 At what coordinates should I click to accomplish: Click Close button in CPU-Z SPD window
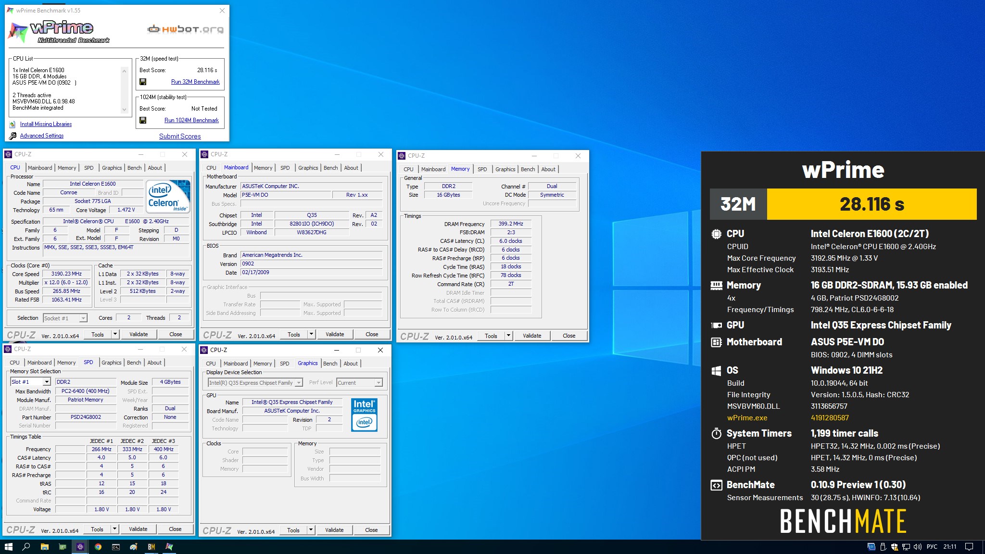click(175, 529)
